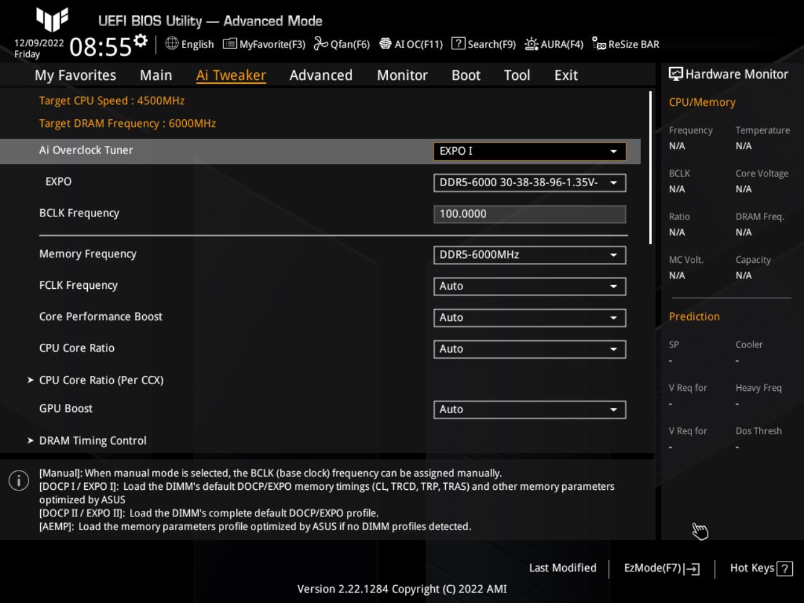Open the Exit tab
Image resolution: width=804 pixels, height=603 pixels.
point(566,75)
